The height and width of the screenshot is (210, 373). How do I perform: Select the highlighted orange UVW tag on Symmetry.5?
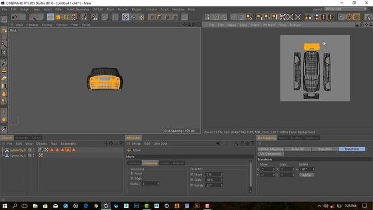pyautogui.click(x=68, y=150)
